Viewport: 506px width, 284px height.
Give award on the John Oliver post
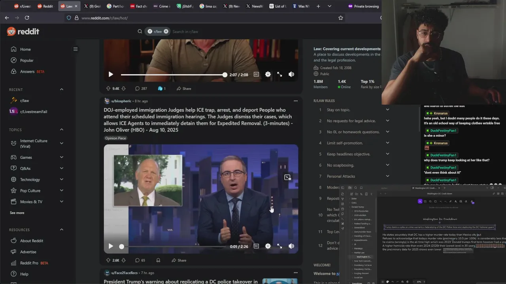(x=158, y=260)
